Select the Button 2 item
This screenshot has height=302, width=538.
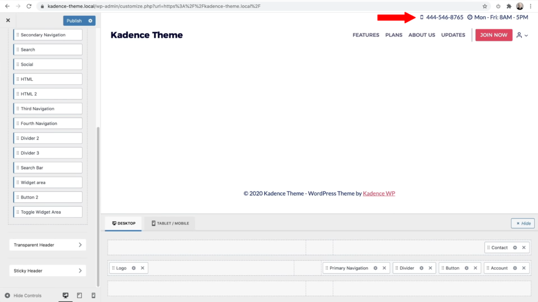click(48, 197)
